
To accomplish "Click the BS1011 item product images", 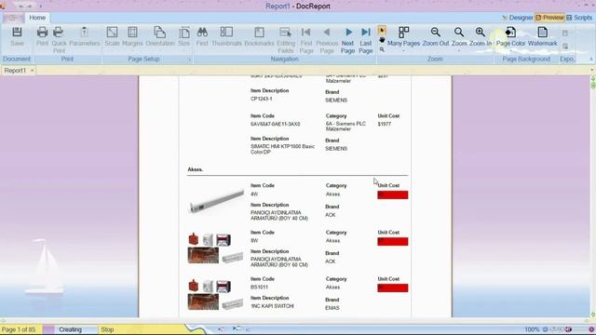I will (x=215, y=295).
